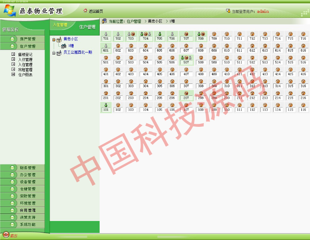This screenshot has height=240, width=310.
Task: Click the vacant-room icon above room 304
Action: pyautogui.click(x=146, y=81)
